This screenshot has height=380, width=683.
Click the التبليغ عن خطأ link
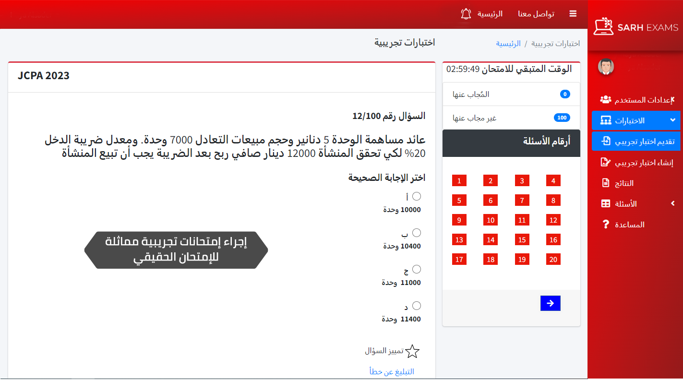click(x=392, y=372)
